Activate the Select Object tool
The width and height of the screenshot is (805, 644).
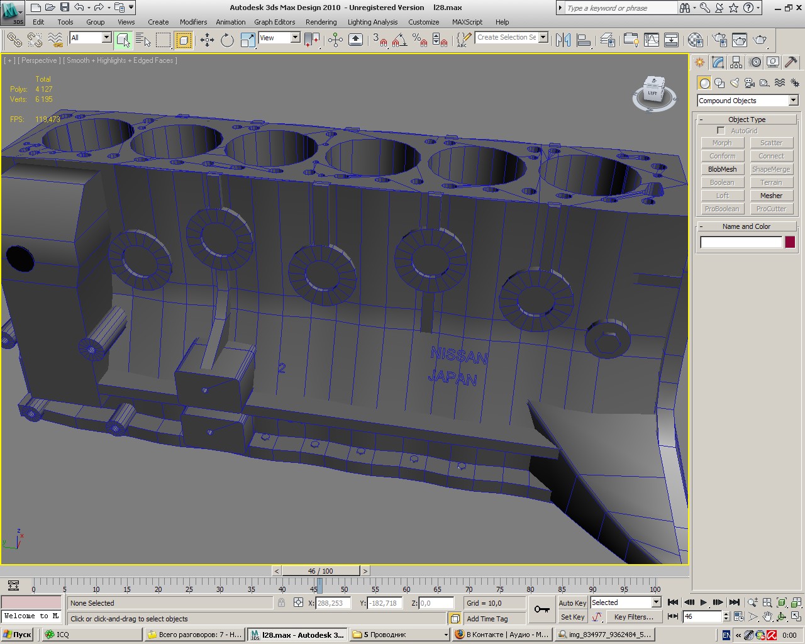(x=123, y=40)
